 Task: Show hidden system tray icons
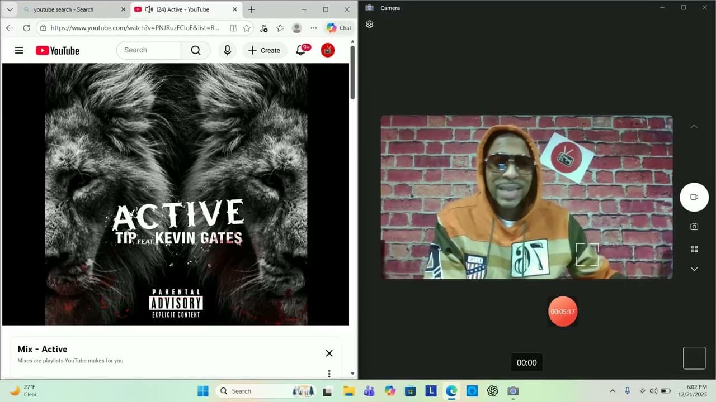pyautogui.click(x=613, y=391)
